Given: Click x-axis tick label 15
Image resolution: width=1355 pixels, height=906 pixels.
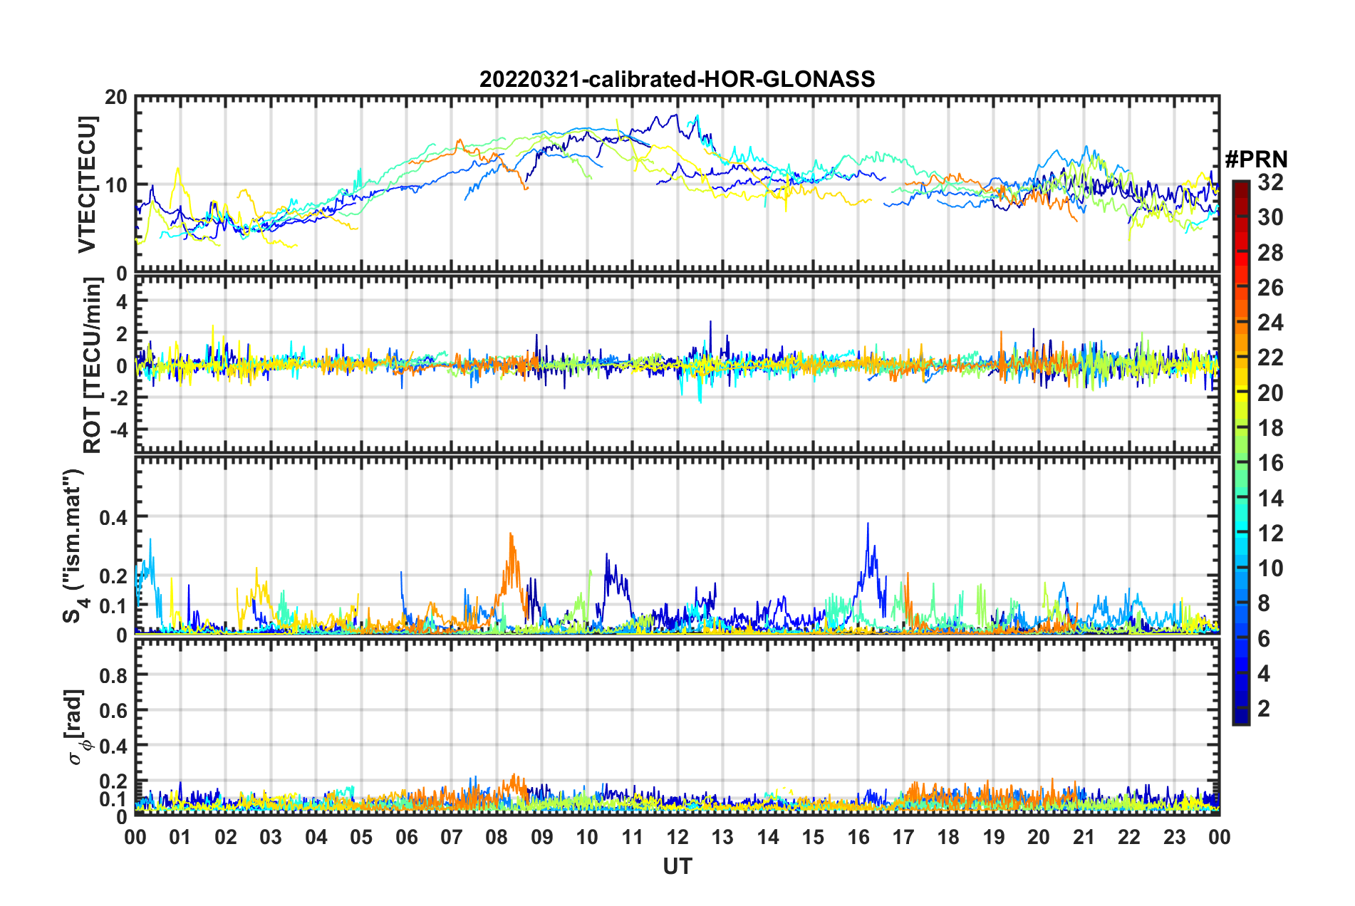Looking at the screenshot, I should (813, 837).
